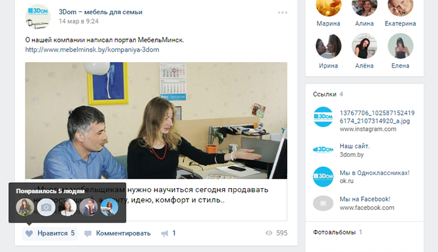The height and width of the screenshot is (252, 438).
Task: Click the comment speech bubble icon
Action: tap(88, 234)
